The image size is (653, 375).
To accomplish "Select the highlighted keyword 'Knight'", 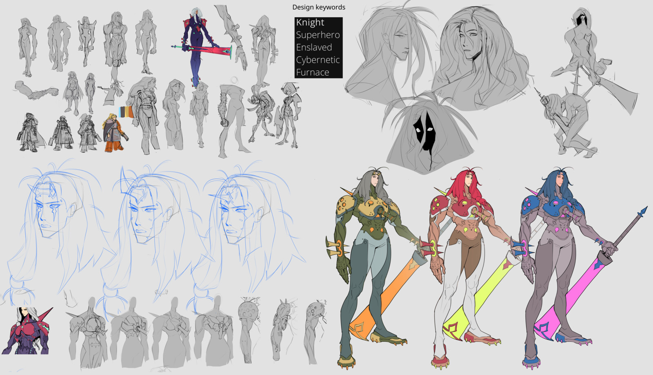I will pyautogui.click(x=310, y=22).
